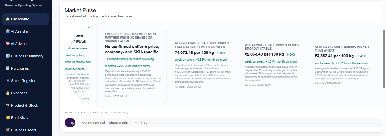This screenshot has width=386, height=136.
Task: Click the ₹3,352.41 per 100 kg atta price
Action: pos(334,56)
